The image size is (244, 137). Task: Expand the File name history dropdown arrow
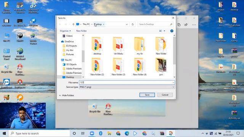173,83
